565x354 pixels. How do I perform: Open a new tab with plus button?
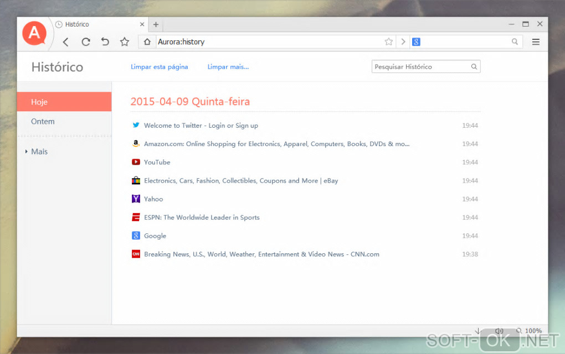coord(156,24)
